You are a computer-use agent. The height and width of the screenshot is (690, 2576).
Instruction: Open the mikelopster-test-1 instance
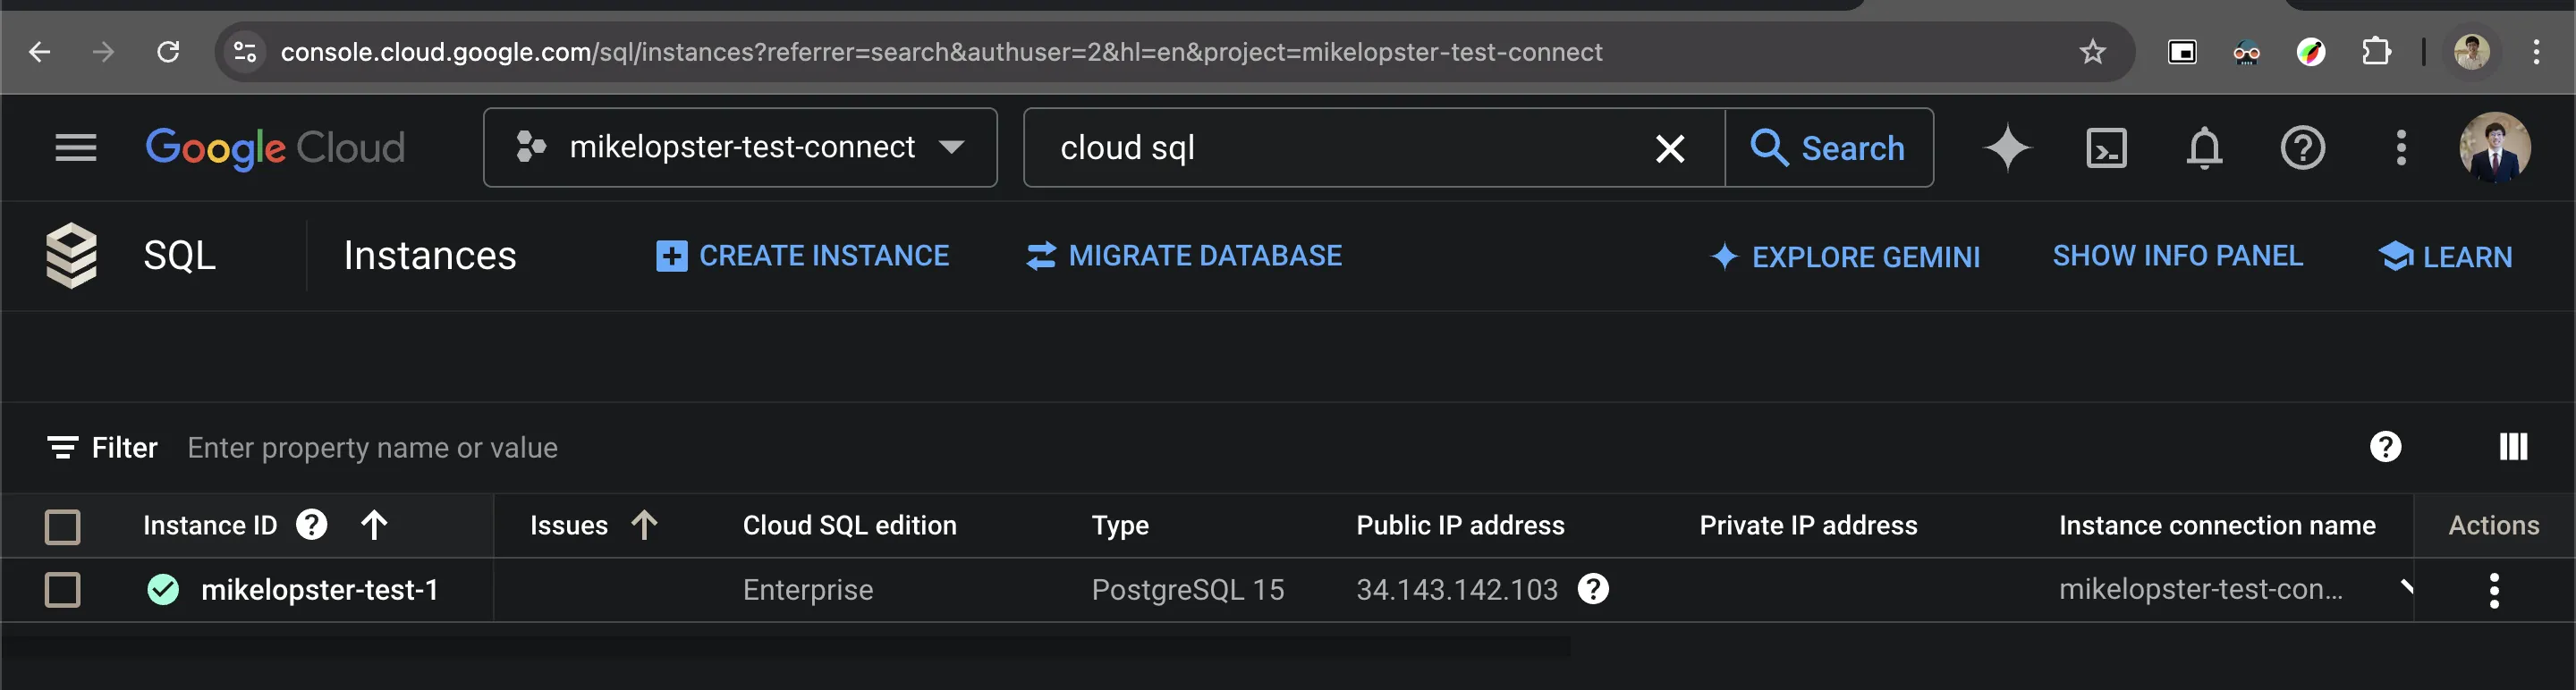(x=319, y=589)
